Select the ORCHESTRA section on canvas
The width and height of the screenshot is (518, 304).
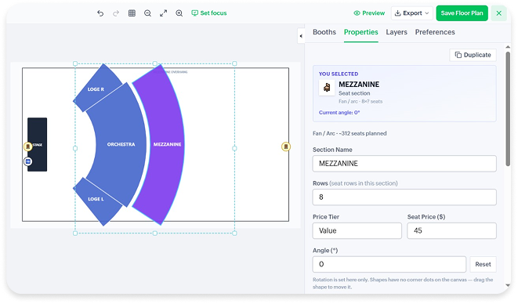pyautogui.click(x=121, y=144)
